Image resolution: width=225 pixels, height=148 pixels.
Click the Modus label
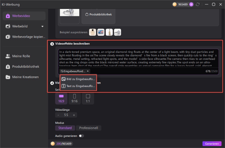point(60,123)
